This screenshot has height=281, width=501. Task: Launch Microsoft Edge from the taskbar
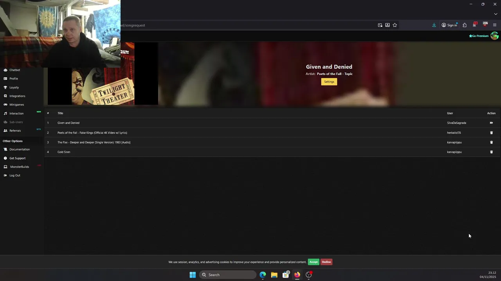click(x=263, y=275)
